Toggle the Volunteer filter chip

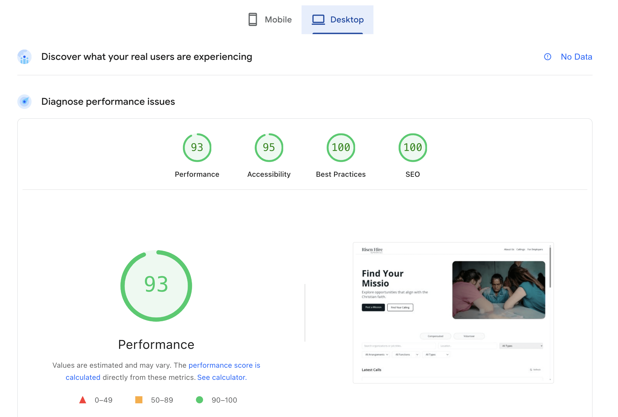point(469,336)
